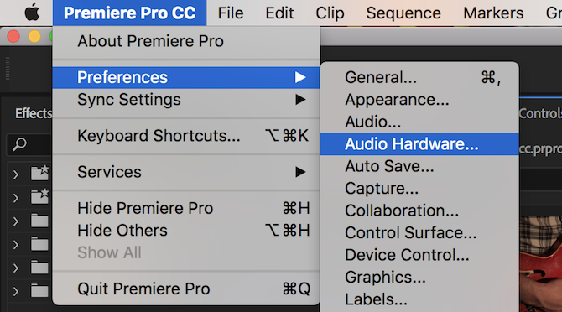Switch to the Effects panel tab
This screenshot has width=562, height=312.
point(34,113)
